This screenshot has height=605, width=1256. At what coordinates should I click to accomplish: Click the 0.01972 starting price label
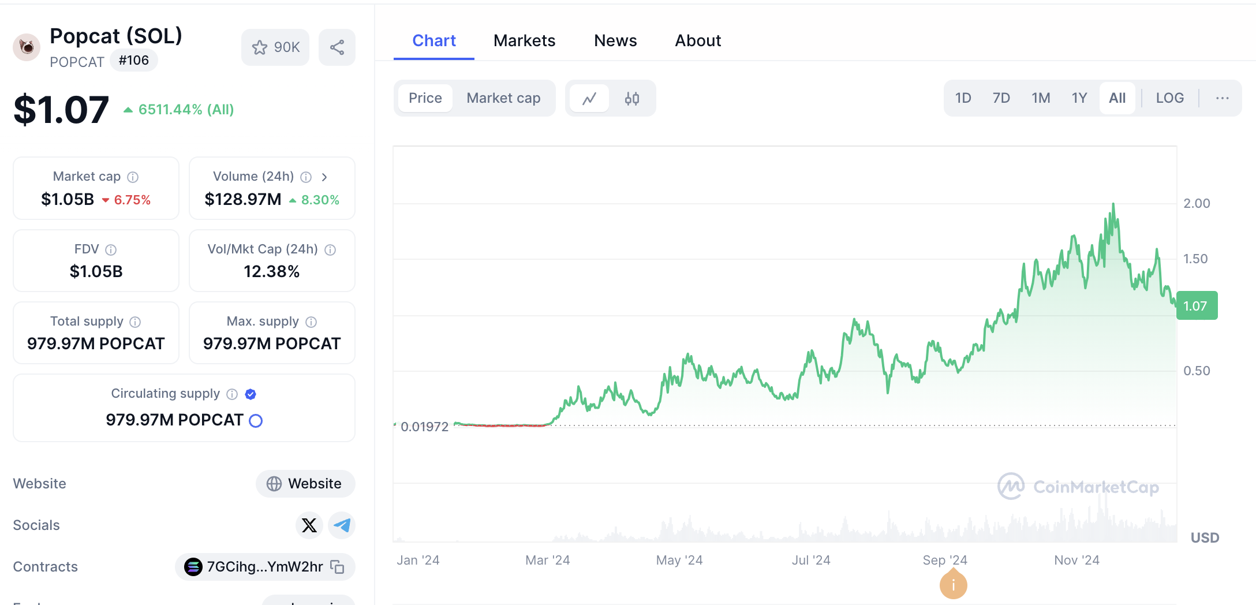click(424, 427)
